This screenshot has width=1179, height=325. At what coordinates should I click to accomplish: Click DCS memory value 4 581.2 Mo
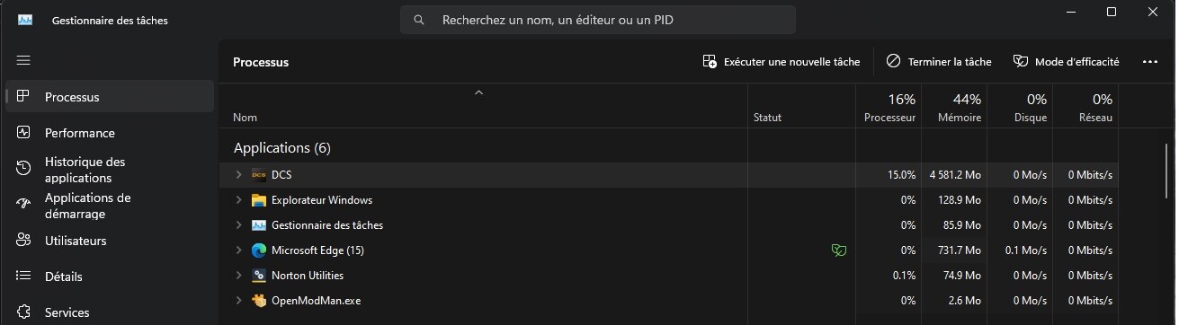click(x=955, y=175)
